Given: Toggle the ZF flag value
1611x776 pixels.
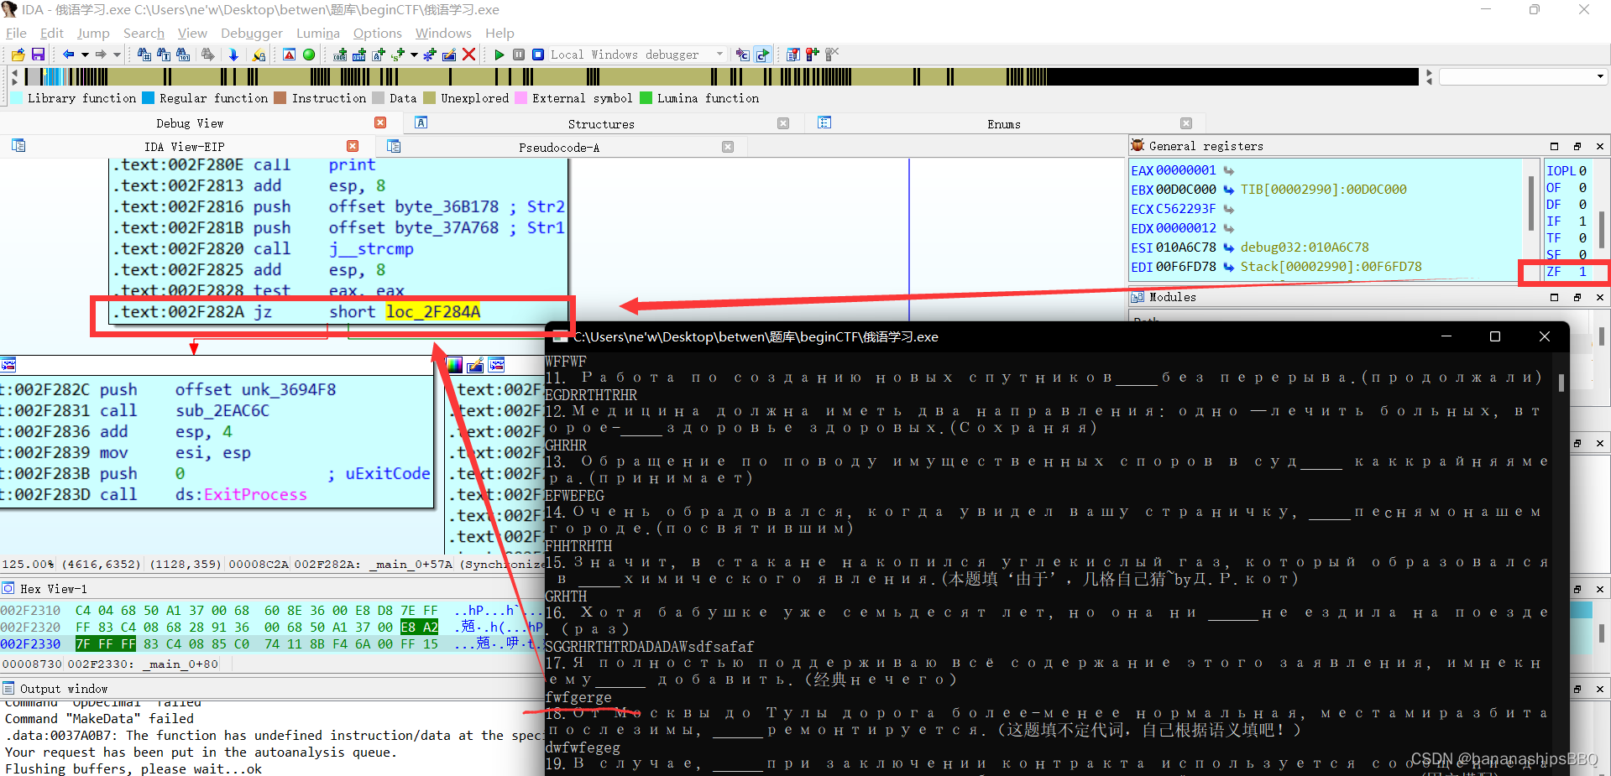Looking at the screenshot, I should click(x=1582, y=272).
